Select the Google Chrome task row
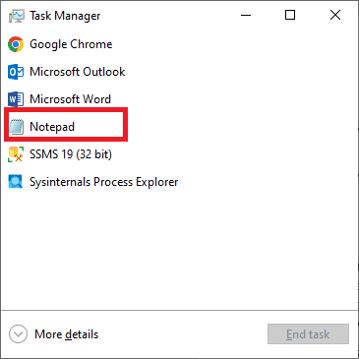This screenshot has width=359, height=359. point(179,44)
